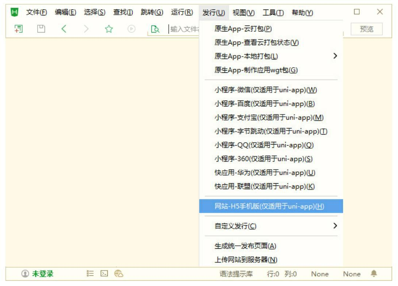Screen dimensions: 398x286
Task: Click the palette theme icon in status bar
Action: pos(119,274)
